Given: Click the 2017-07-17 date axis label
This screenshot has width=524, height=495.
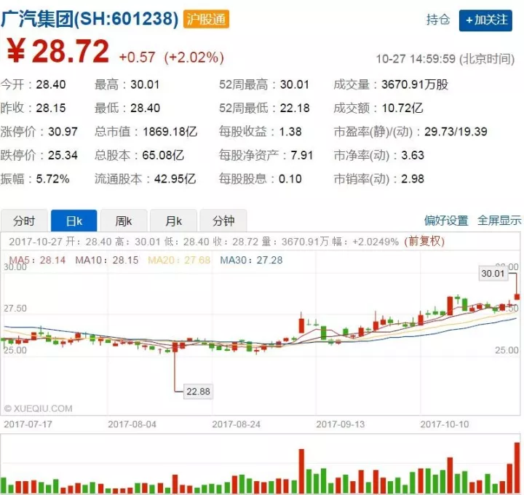Looking at the screenshot, I should [x=28, y=424].
